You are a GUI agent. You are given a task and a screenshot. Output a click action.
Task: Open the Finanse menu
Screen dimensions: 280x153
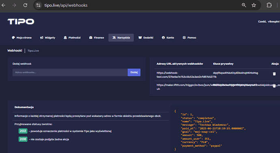click(x=97, y=38)
